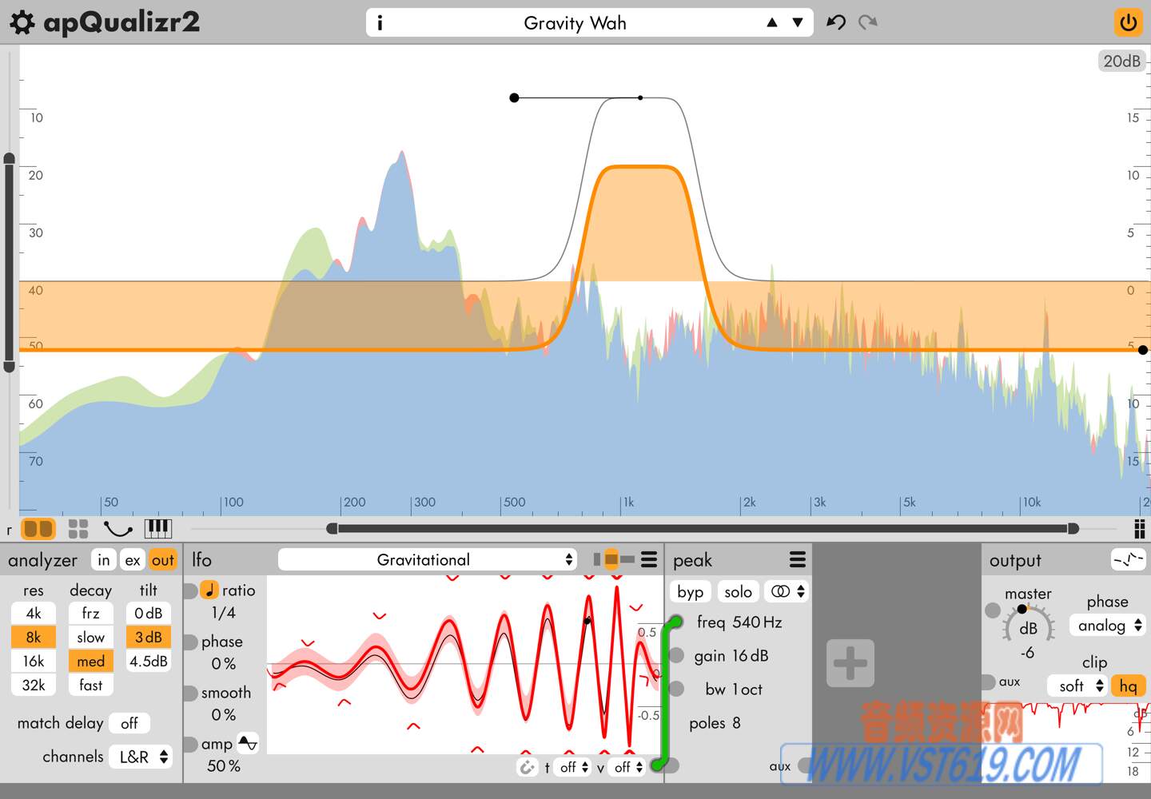This screenshot has width=1151, height=799.
Task: Click the curve display mode icon
Action: [117, 528]
